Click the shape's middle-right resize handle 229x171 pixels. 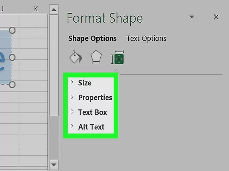(x=12, y=57)
